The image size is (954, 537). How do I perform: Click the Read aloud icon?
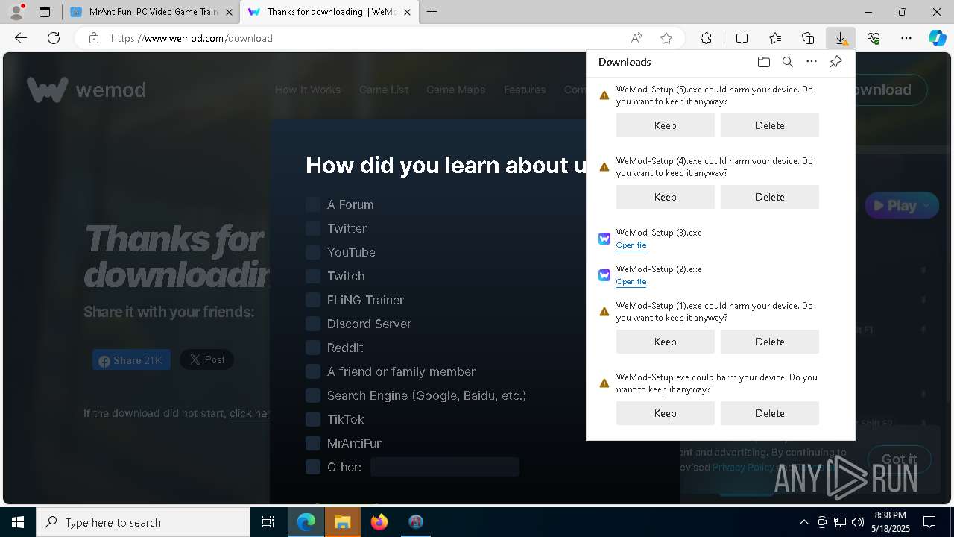point(636,38)
